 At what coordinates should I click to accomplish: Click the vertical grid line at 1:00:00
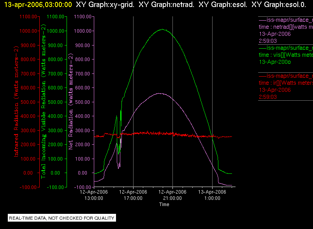pos(212,101)
